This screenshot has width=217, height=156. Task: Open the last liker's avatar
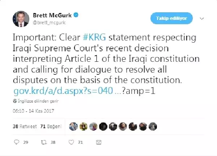tap(153, 126)
